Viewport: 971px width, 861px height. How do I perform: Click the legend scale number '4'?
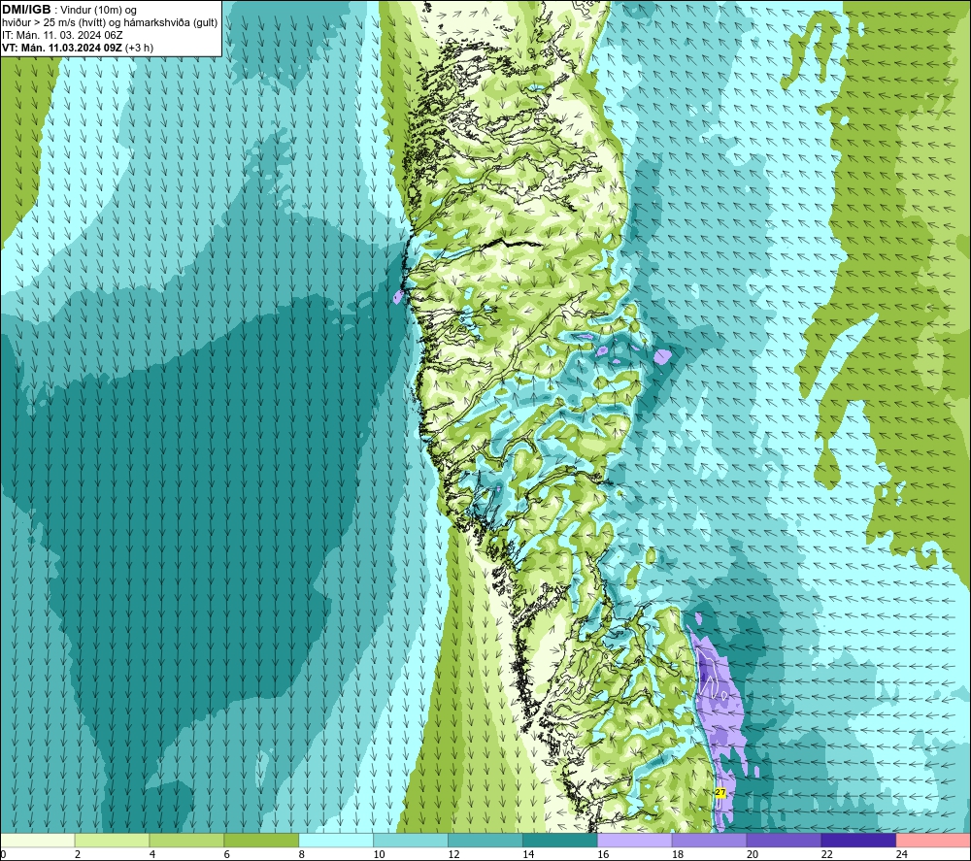pyautogui.click(x=152, y=854)
